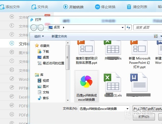Clear the list with 清空列表
This screenshot has width=162, height=124.
click(137, 7)
